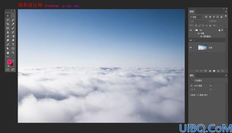Select the Clone Stamp tool
This screenshot has width=232, height=133.
(x=8, y=32)
